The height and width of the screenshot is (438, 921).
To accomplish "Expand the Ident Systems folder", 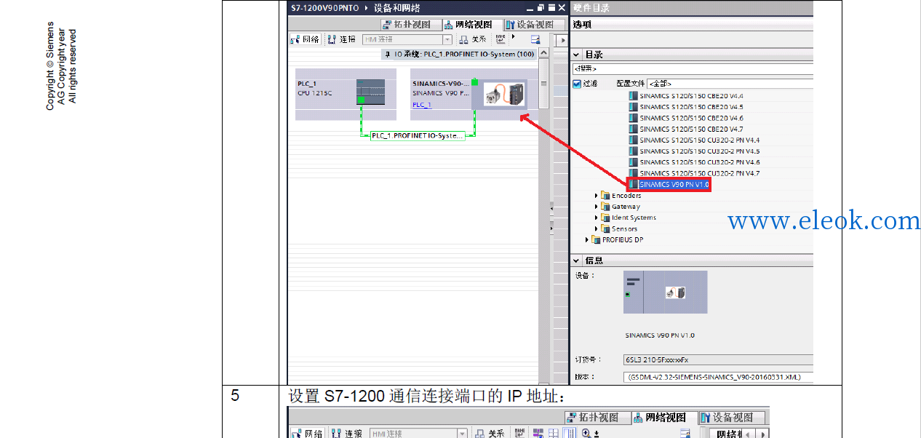I will pyautogui.click(x=597, y=218).
